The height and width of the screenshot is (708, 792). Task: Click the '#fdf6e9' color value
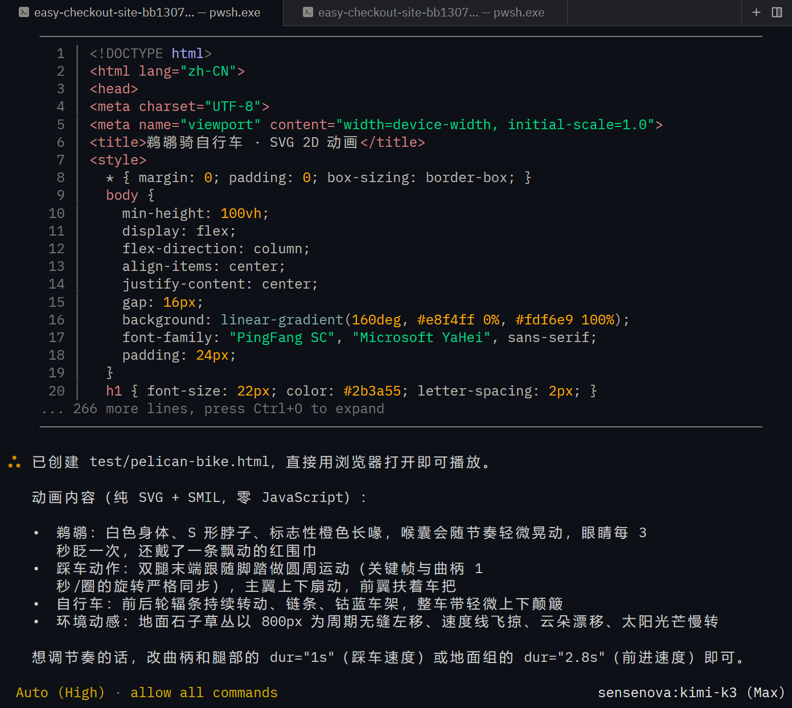(x=544, y=320)
